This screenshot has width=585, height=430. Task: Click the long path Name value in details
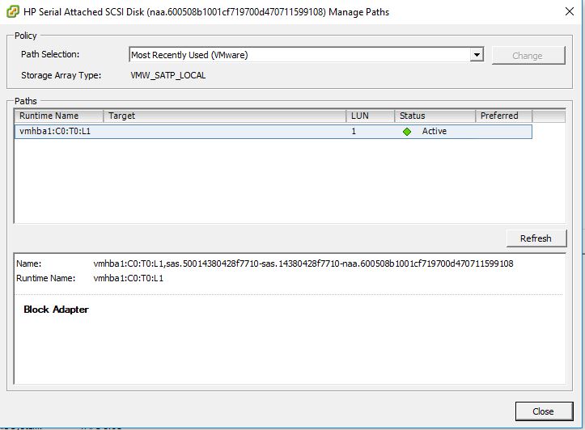[303, 263]
